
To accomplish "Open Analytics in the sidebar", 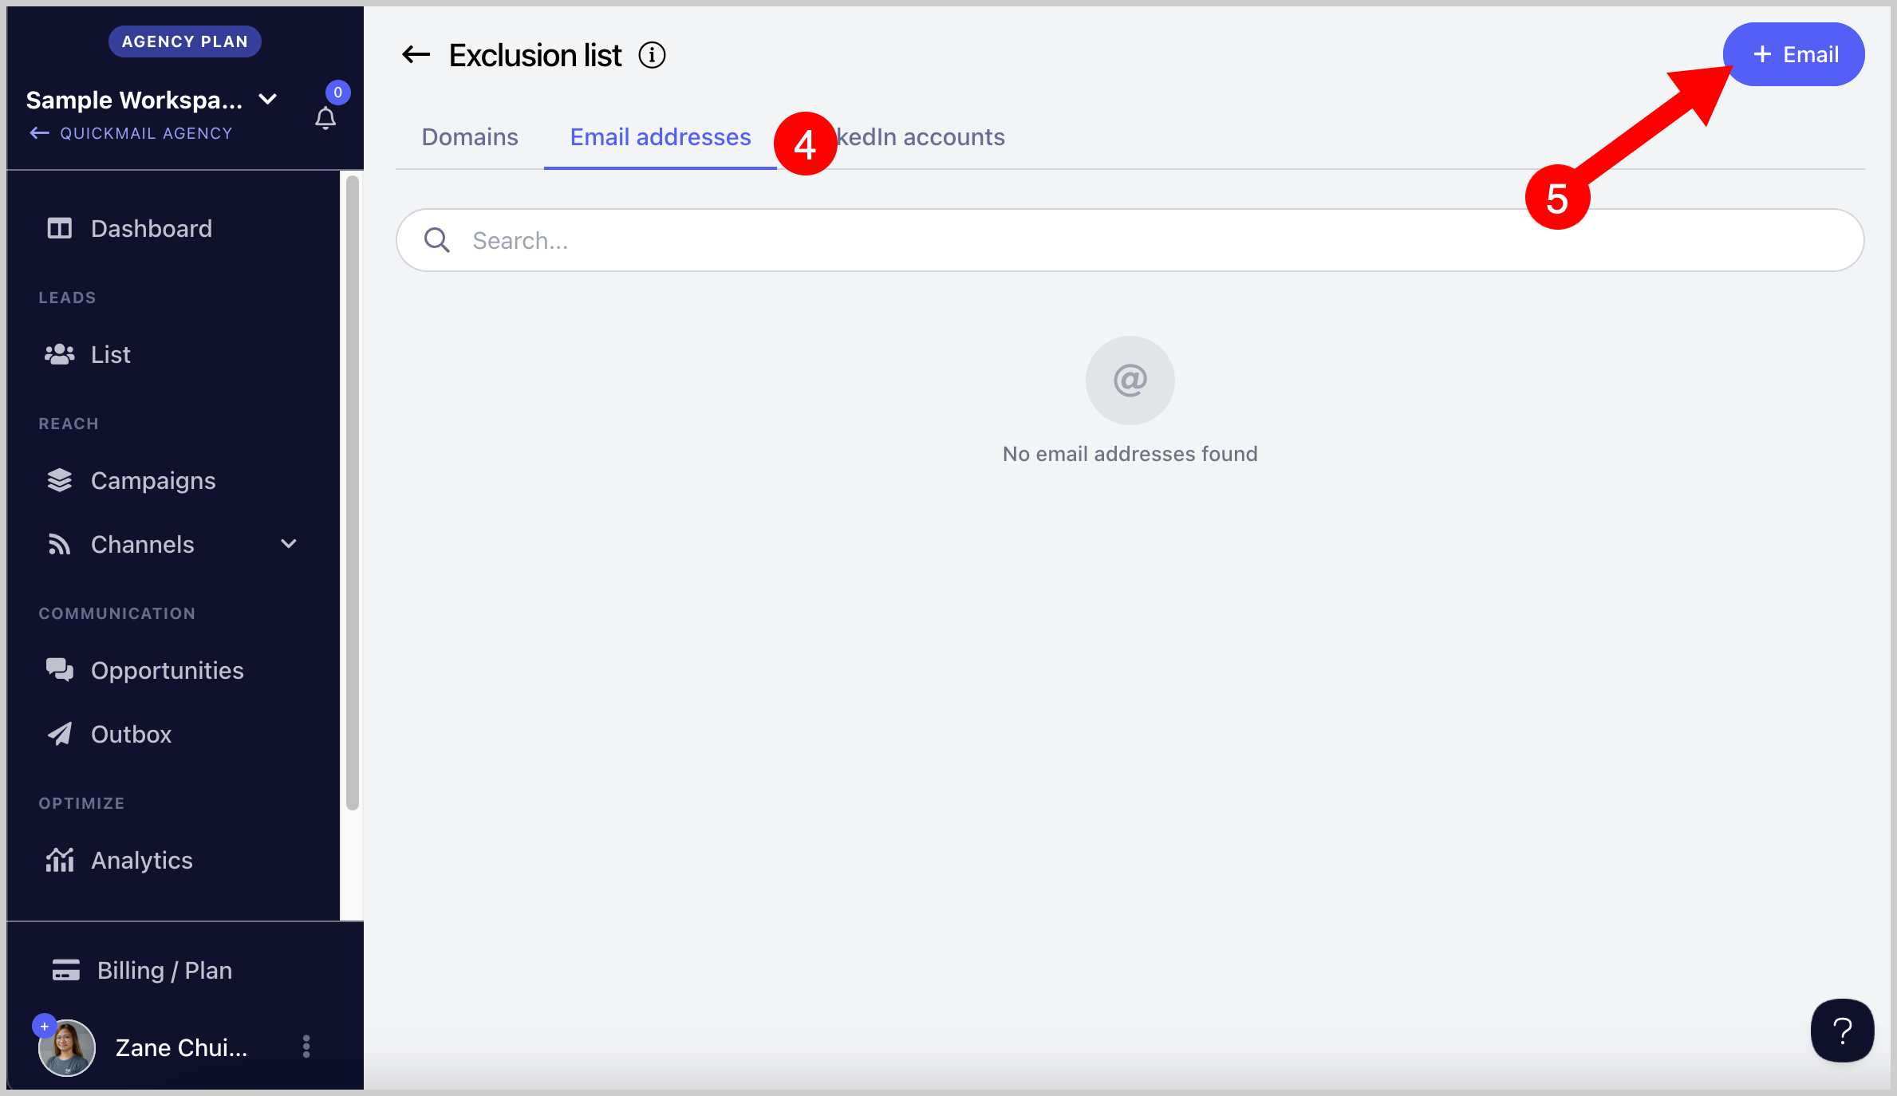I will pyautogui.click(x=141, y=861).
